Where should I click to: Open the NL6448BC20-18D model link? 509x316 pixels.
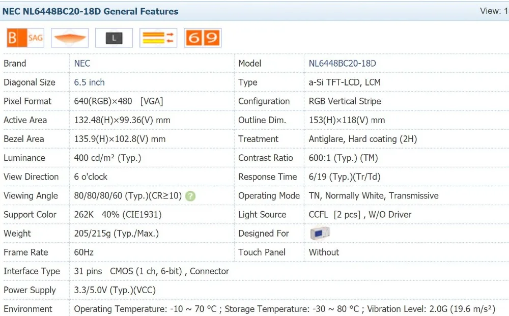coord(342,63)
